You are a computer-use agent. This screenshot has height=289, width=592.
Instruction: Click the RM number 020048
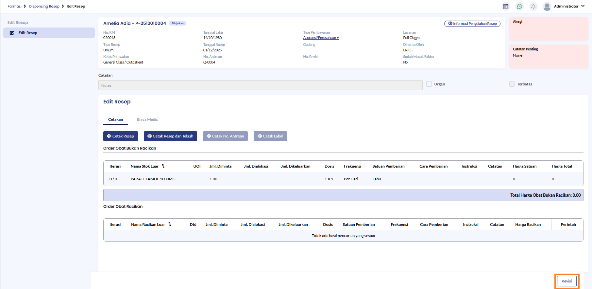[x=109, y=38]
